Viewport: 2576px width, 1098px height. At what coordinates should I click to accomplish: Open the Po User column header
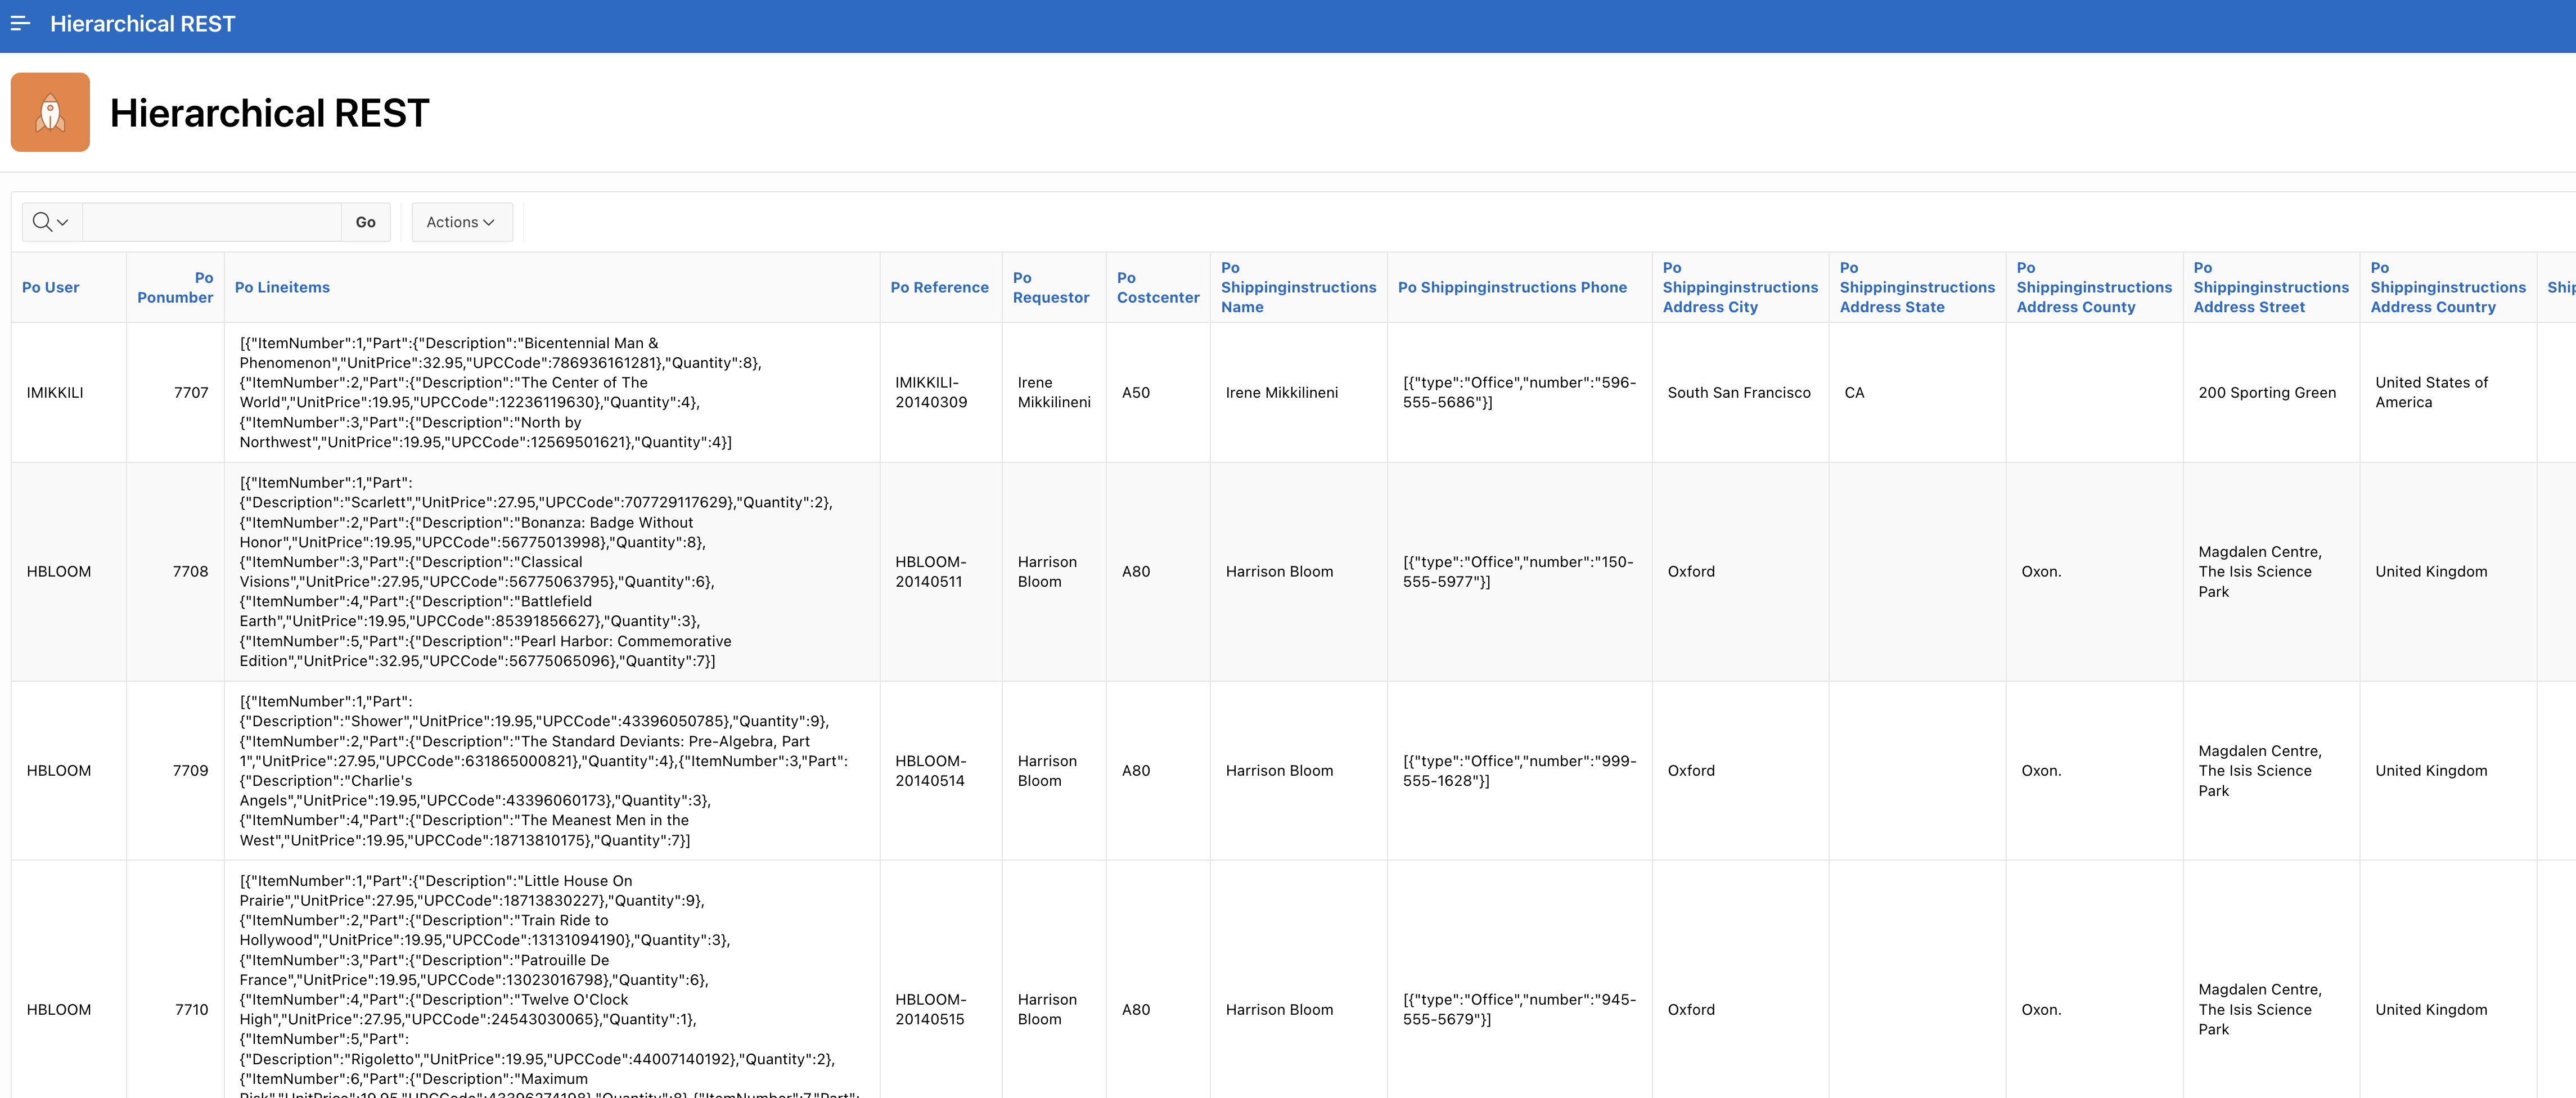[x=51, y=288]
